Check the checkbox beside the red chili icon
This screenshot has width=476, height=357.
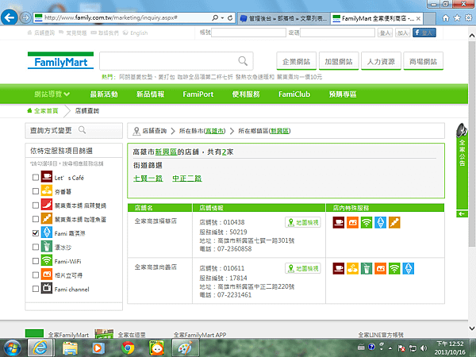[36, 205]
